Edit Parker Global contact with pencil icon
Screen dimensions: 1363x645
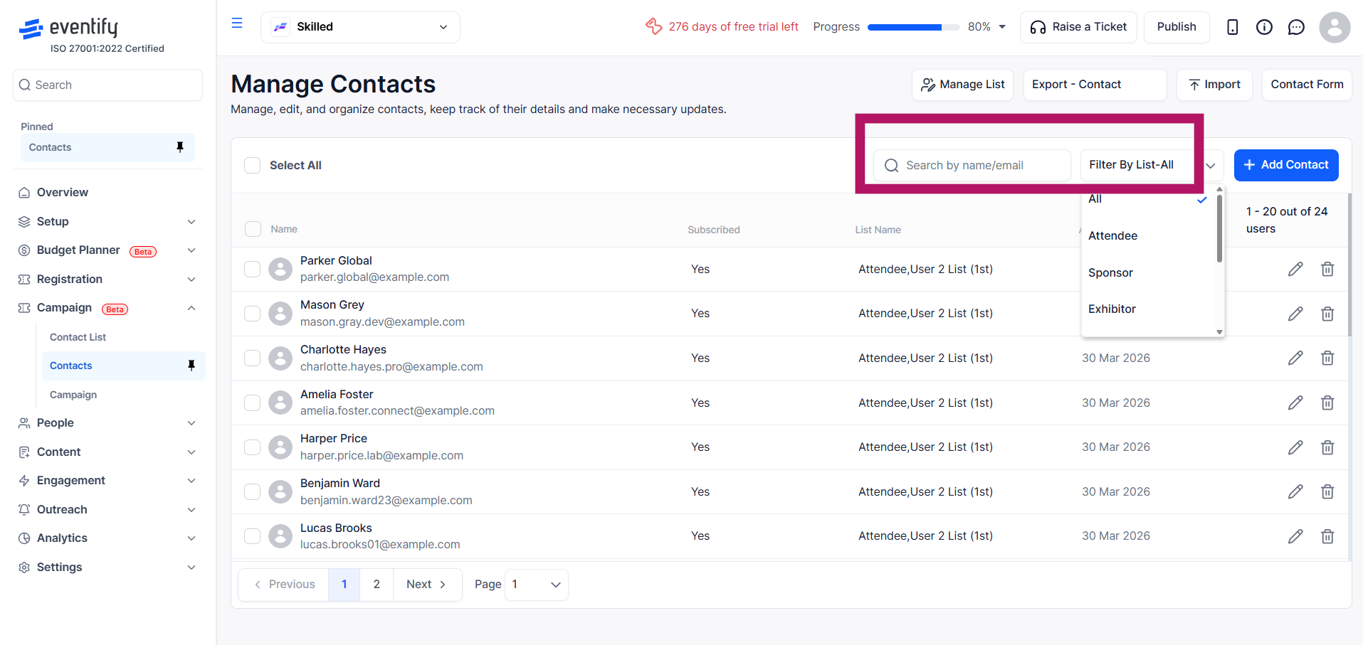point(1295,269)
